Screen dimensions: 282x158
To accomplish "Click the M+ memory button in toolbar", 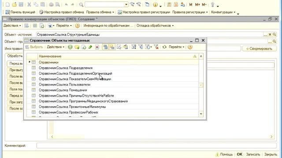I will click(197, 4).
